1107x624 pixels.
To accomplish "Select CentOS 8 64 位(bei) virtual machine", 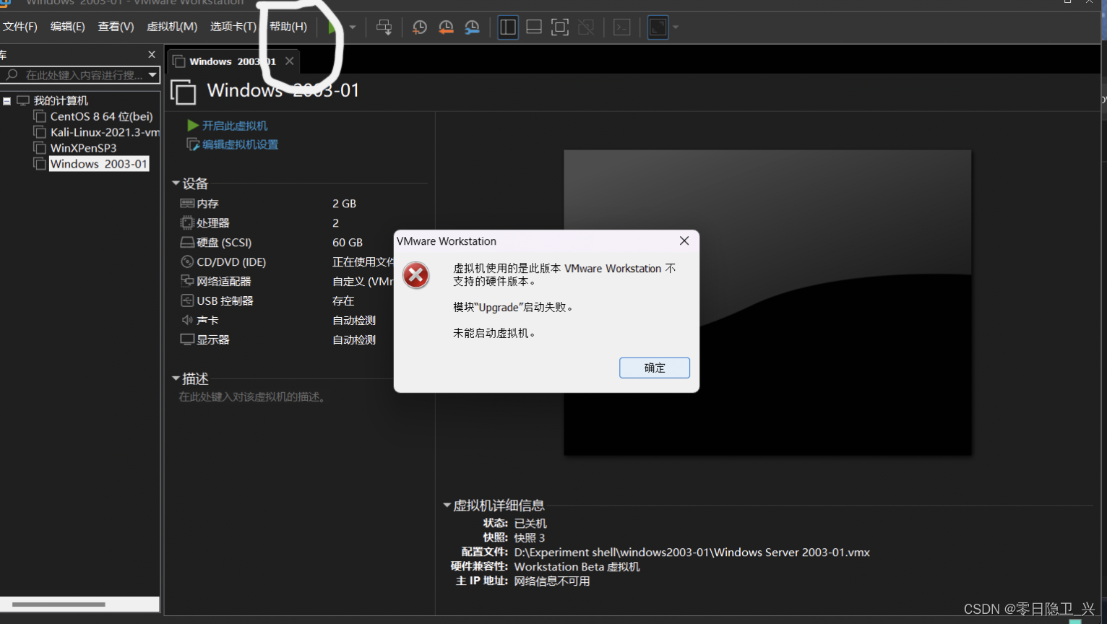I will tap(101, 116).
